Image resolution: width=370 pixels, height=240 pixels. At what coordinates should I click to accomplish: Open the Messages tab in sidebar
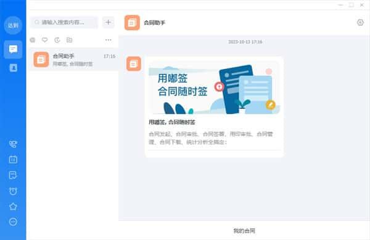(13, 49)
